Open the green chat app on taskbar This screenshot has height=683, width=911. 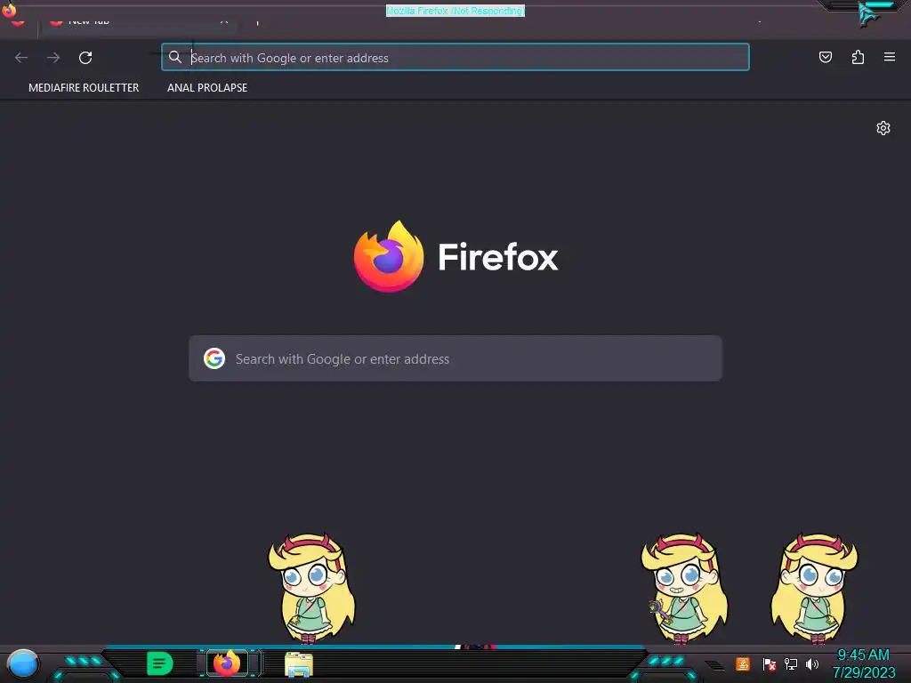pyautogui.click(x=160, y=663)
